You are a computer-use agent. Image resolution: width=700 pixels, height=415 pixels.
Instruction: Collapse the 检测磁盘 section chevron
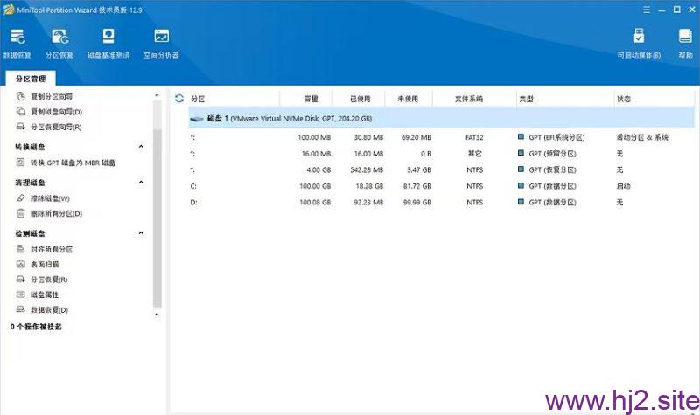click(x=141, y=232)
